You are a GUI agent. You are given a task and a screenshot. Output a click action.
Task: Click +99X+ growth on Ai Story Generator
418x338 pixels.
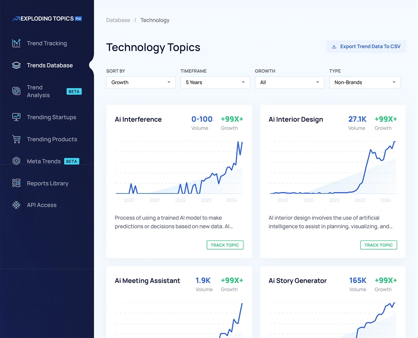point(386,280)
